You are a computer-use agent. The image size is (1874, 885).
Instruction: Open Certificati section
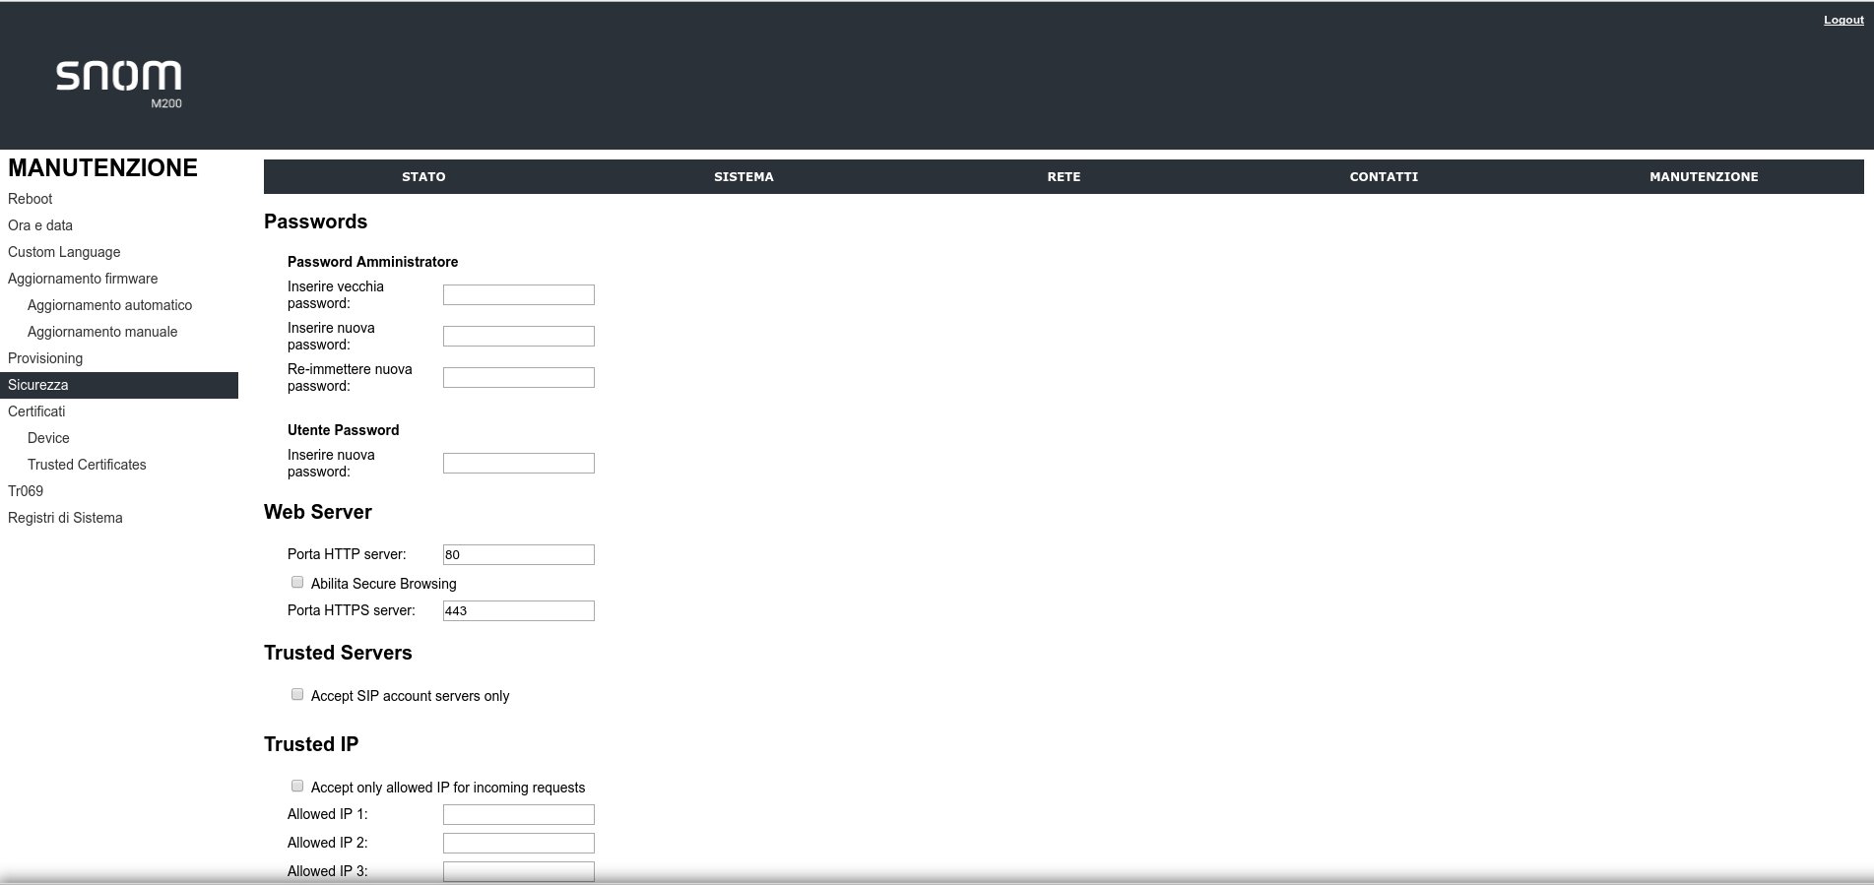coord(36,411)
